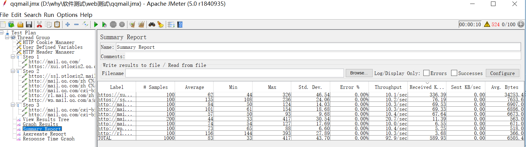This screenshot has height=147, width=526.
Task: Click the Cut scissors icon
Action: point(39,24)
